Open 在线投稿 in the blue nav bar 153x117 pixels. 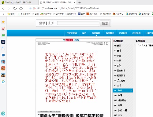click(136, 33)
